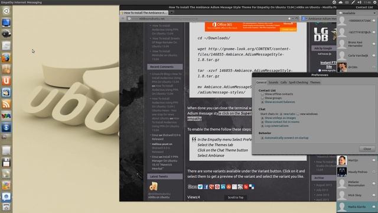Share article via LinkedIn icon
The height and width of the screenshot is (213, 378).
click(223, 187)
